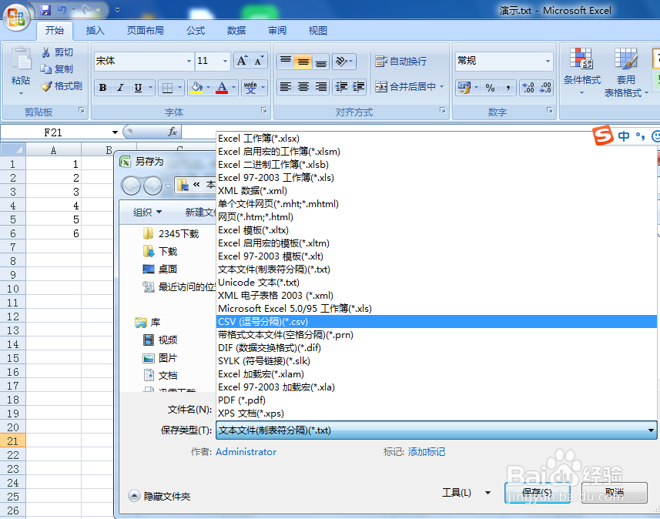The image size is (660, 519).
Task: Click the decrease decimal icon
Action: pyautogui.click(x=545, y=88)
